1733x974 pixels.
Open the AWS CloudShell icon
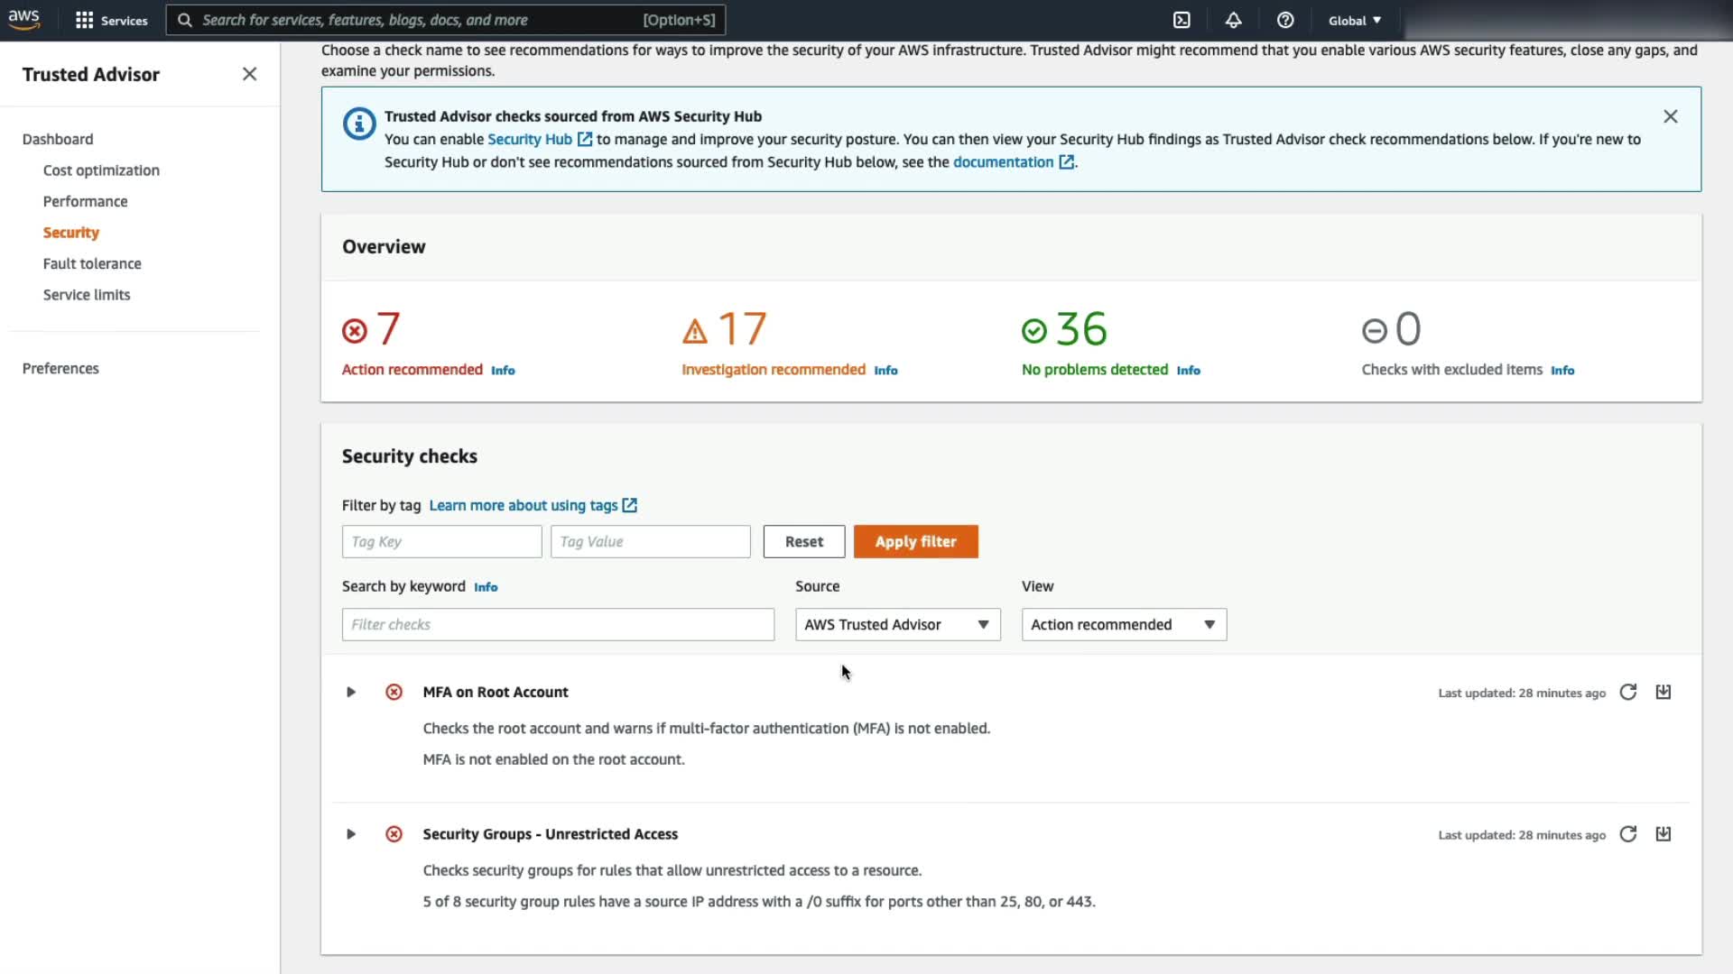tap(1182, 20)
